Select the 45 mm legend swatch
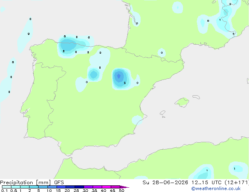The height and width of the screenshot is (192, 249). pos(115,187)
